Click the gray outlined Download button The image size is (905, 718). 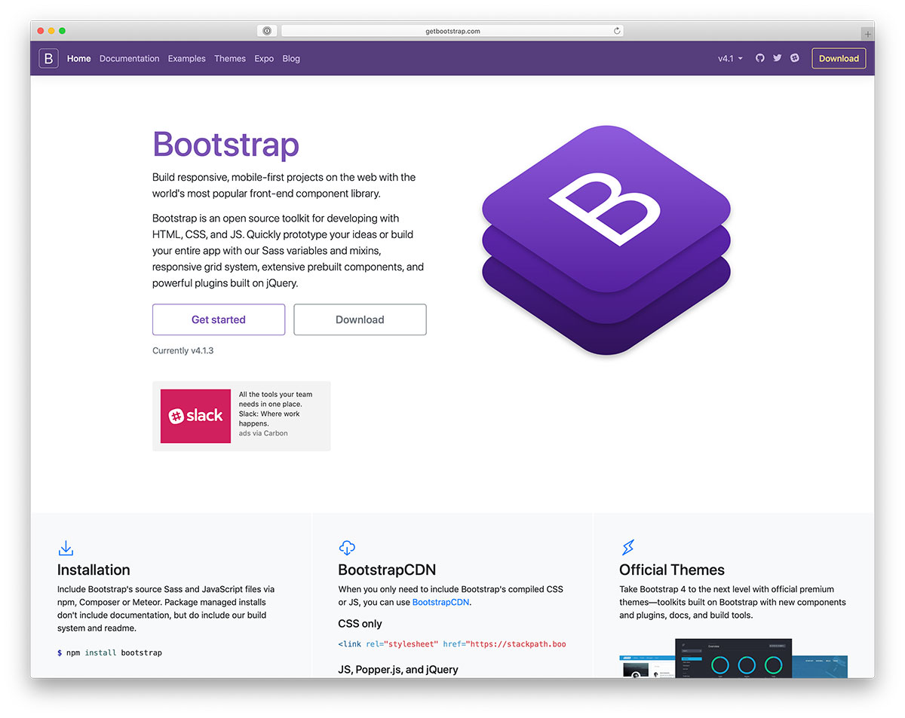(360, 319)
